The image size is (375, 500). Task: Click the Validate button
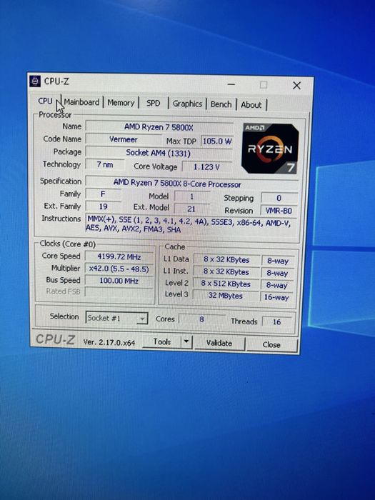click(x=219, y=343)
